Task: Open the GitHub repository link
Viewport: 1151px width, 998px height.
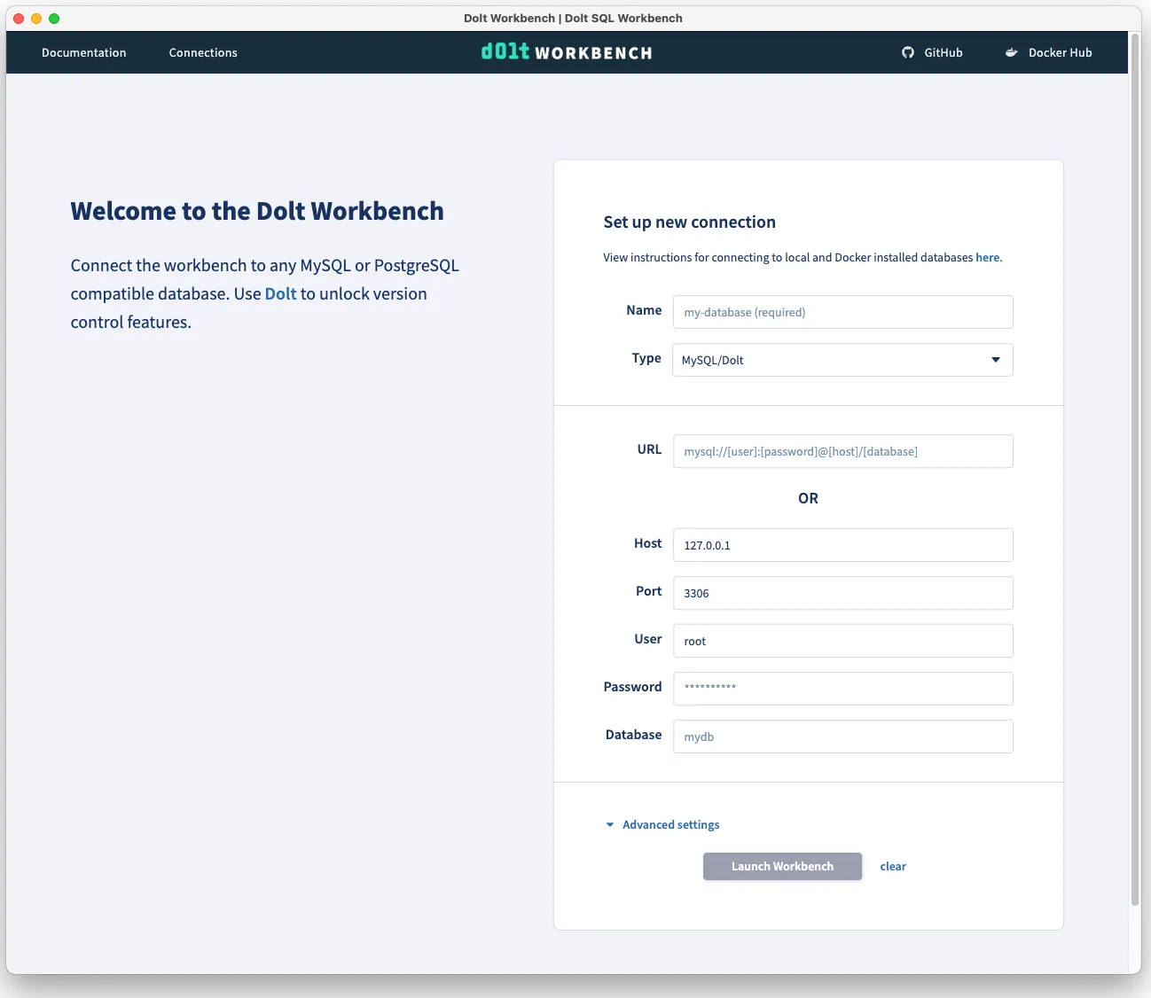Action: tap(932, 52)
